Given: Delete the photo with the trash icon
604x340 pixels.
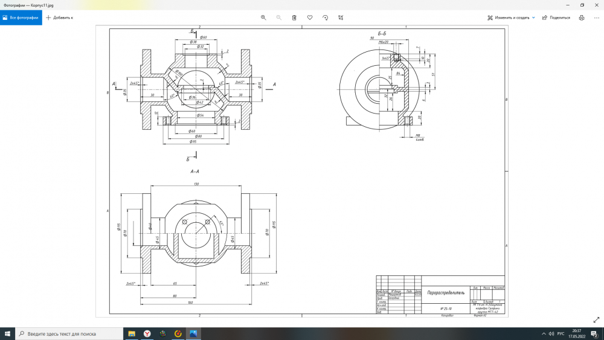Looking at the screenshot, I should 294,18.
